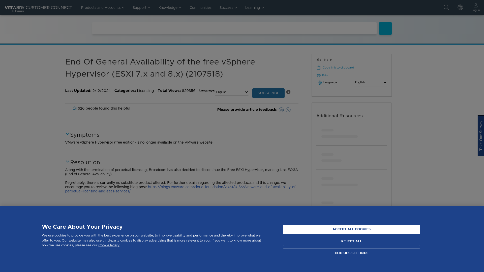Screen dimensions: 484x272
Task: Open the Take Our Survey side tab
Action: pyautogui.click(x=481, y=136)
